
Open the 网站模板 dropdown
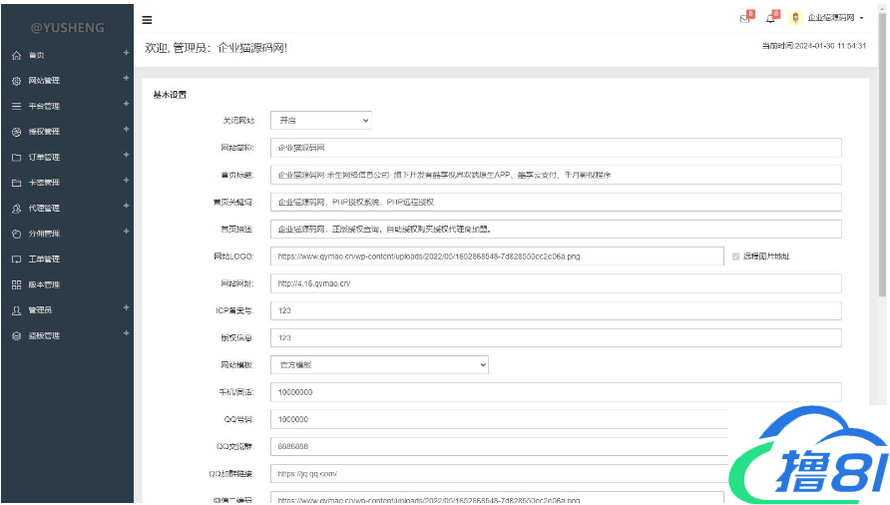pos(379,365)
